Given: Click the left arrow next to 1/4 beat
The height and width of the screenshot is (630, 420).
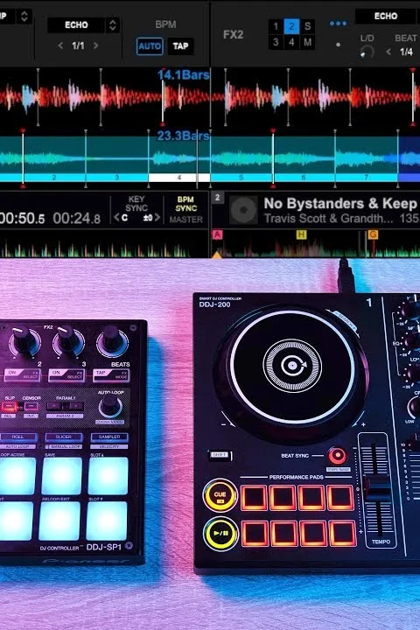Looking at the screenshot, I should pyautogui.click(x=388, y=52).
